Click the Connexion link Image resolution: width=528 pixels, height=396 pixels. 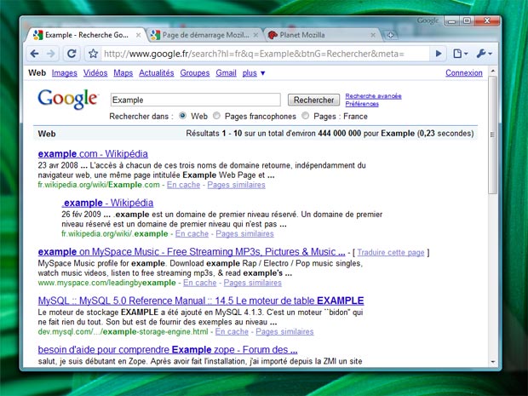[463, 72]
